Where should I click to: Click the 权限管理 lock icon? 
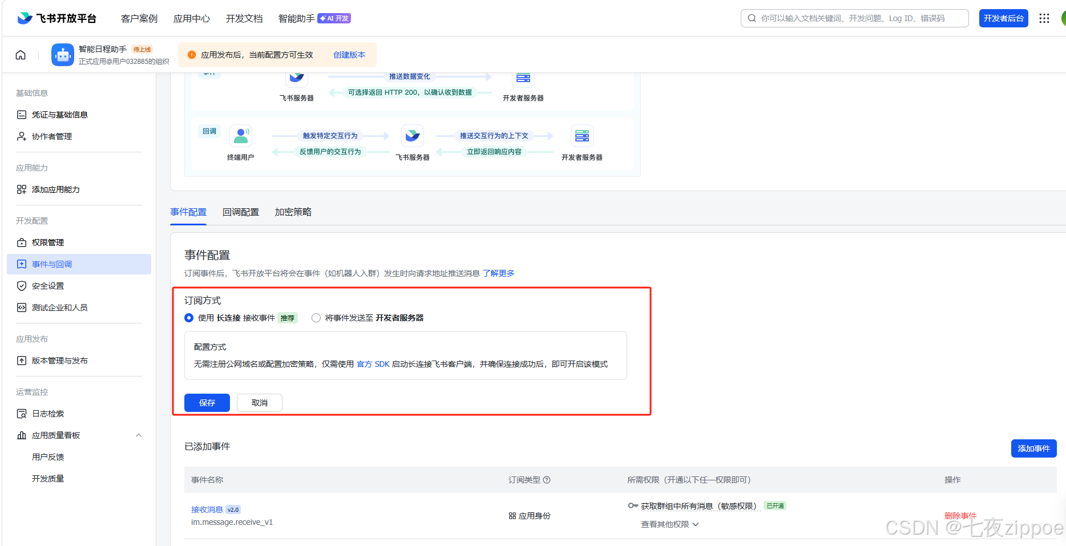point(22,242)
